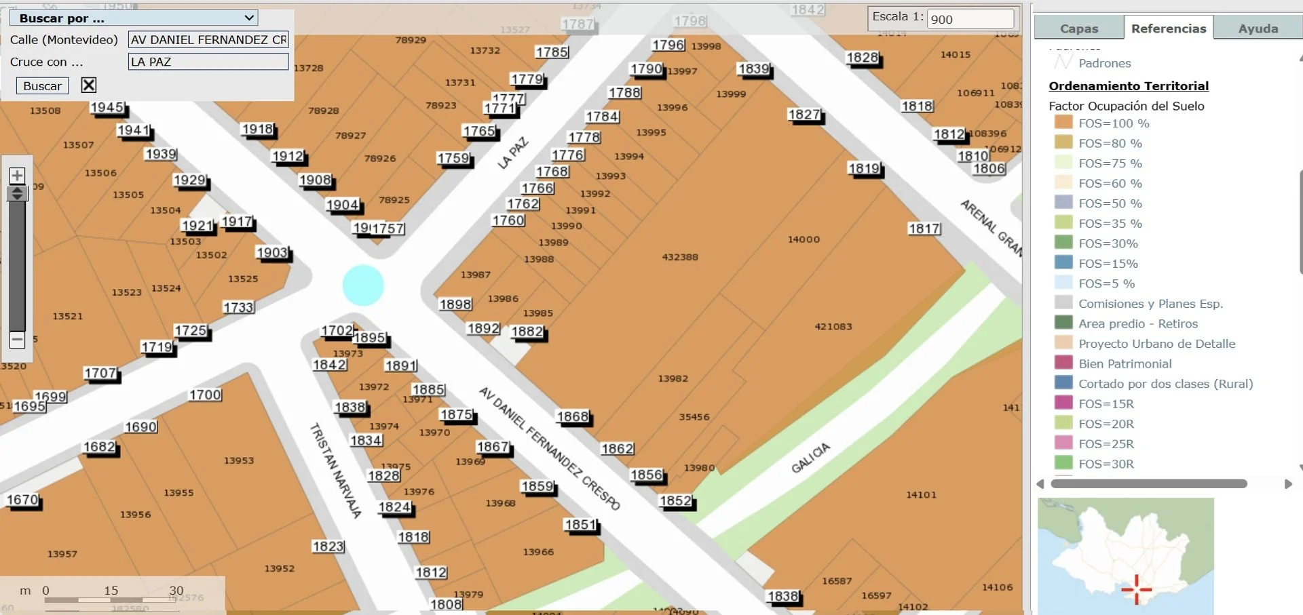Click the cyan intersection marker on map
This screenshot has width=1303, height=615.
[363, 285]
